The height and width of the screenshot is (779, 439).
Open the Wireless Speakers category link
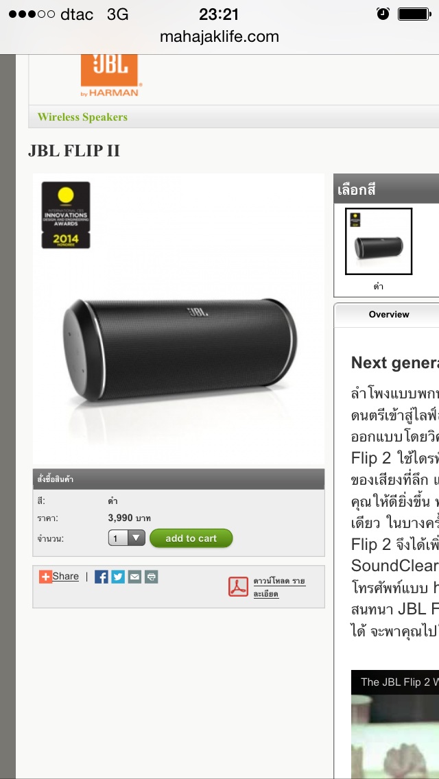pyautogui.click(x=82, y=117)
